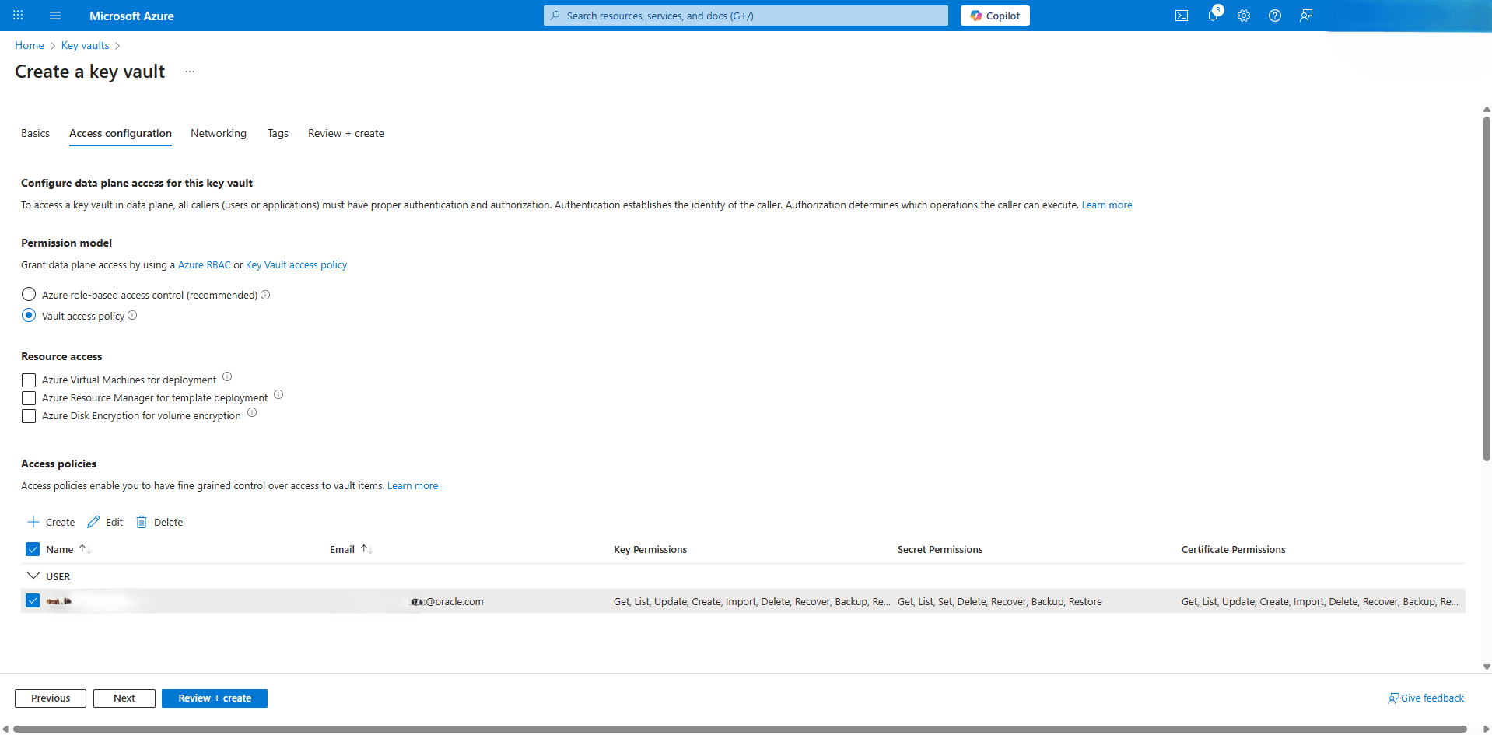Open the feedback icon in top bar

tap(1306, 16)
